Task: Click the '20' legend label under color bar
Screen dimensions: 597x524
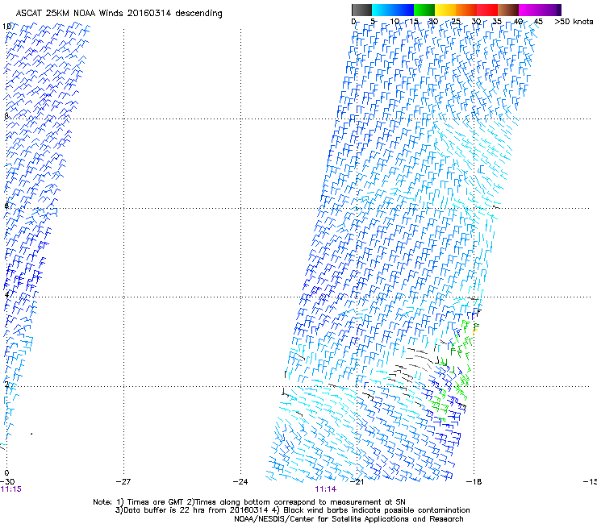Action: coord(433,21)
